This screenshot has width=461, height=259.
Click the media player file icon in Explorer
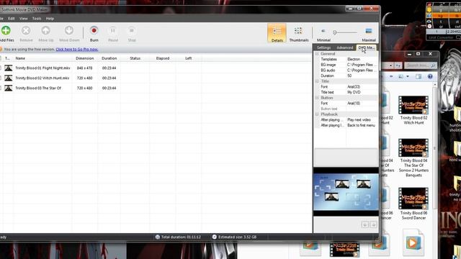pos(413,242)
